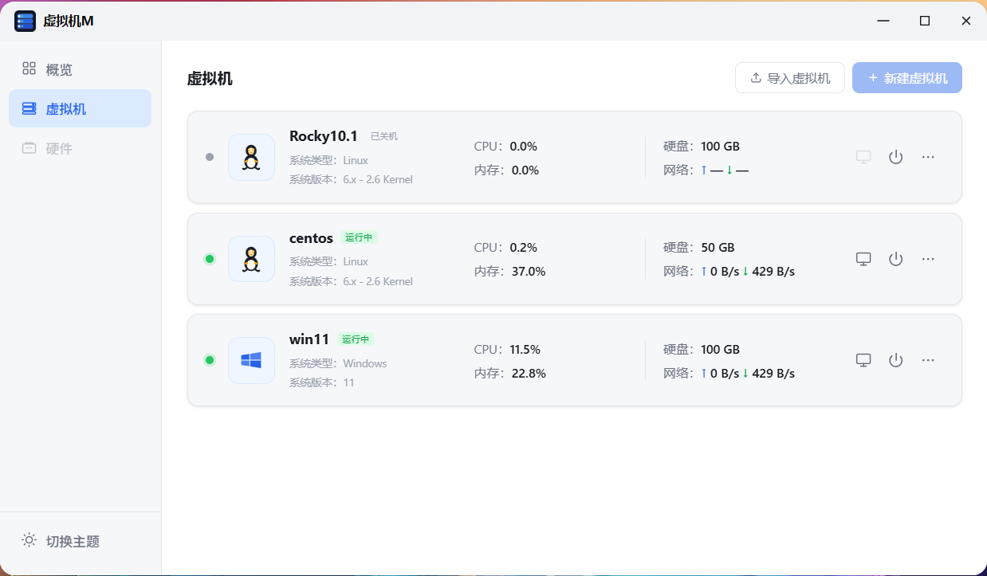Click the 硬件 icon in sidebar
Image resolution: width=987 pixels, height=576 pixels.
pos(29,147)
